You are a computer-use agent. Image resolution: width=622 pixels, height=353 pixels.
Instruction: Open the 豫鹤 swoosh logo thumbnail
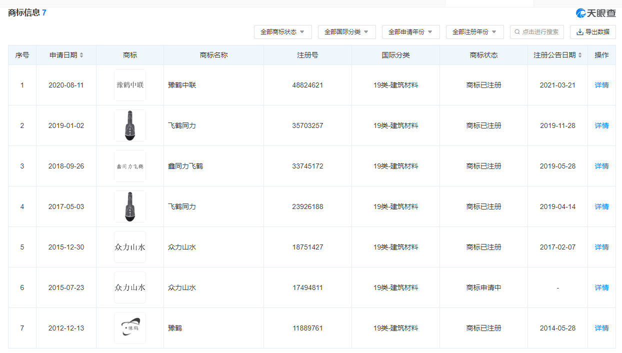pyautogui.click(x=130, y=328)
